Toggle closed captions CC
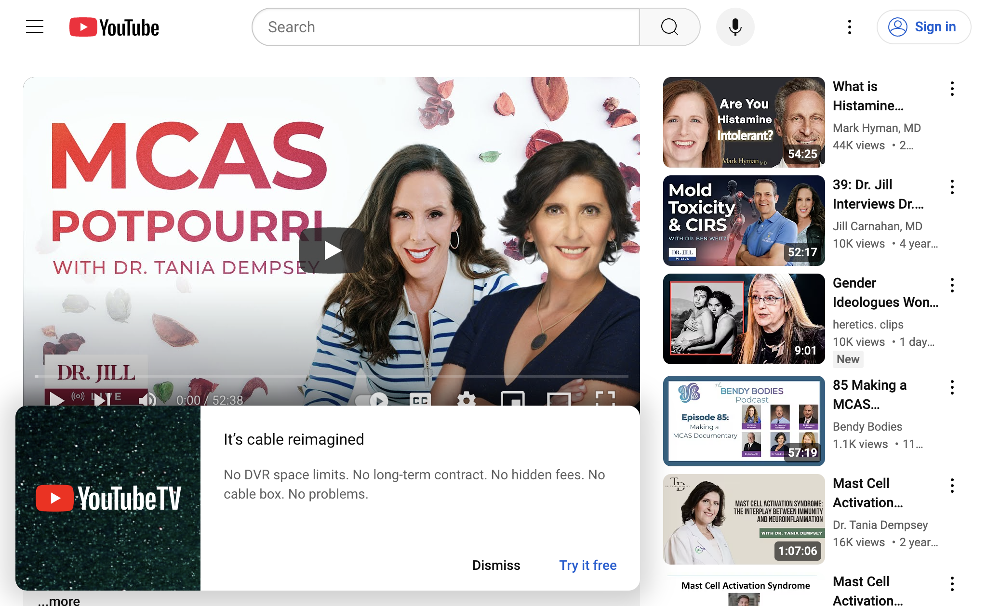Screen dimensions: 987x606 [420, 400]
